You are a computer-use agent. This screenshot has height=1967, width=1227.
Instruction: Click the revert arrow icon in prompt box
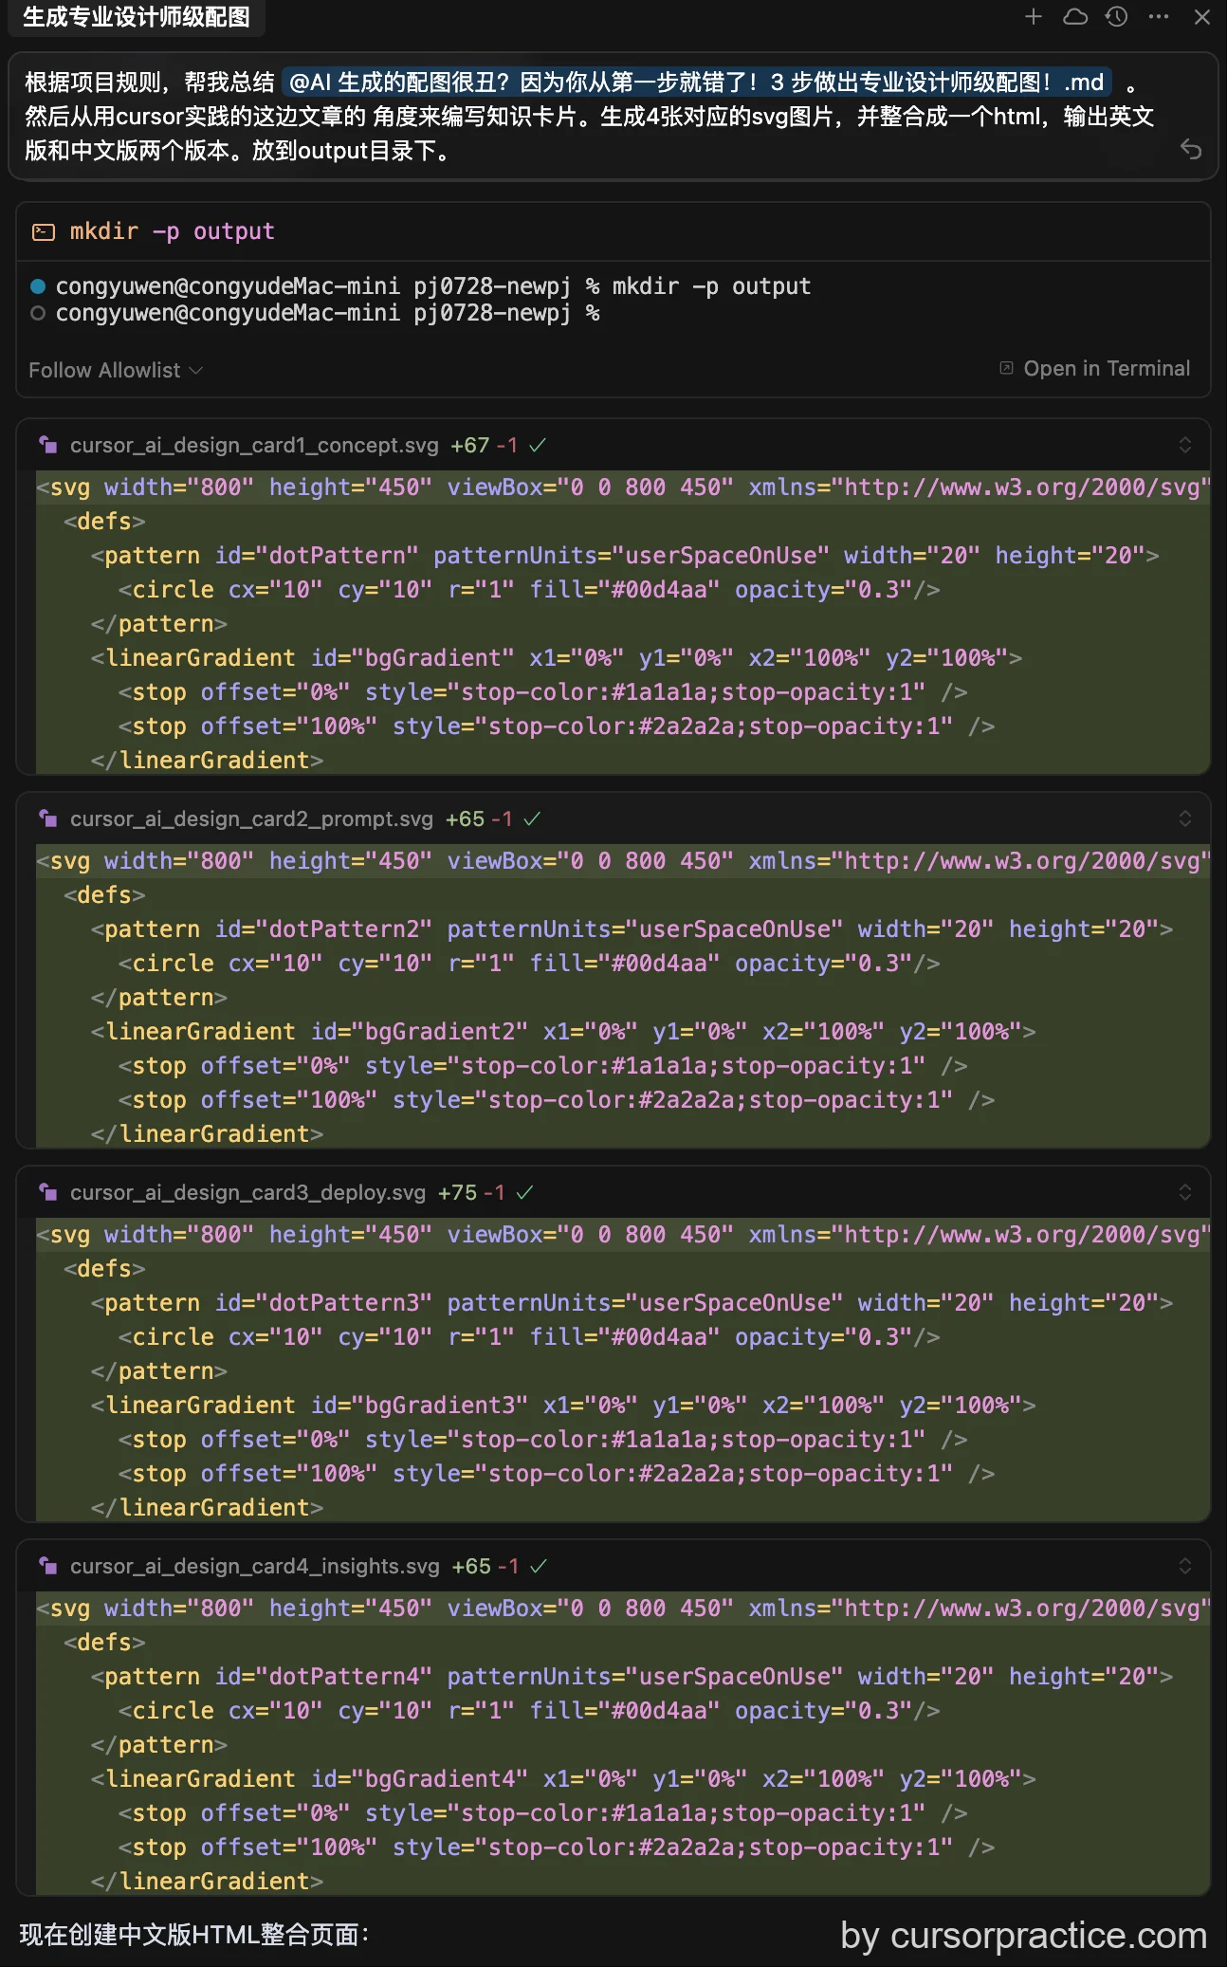click(x=1191, y=149)
